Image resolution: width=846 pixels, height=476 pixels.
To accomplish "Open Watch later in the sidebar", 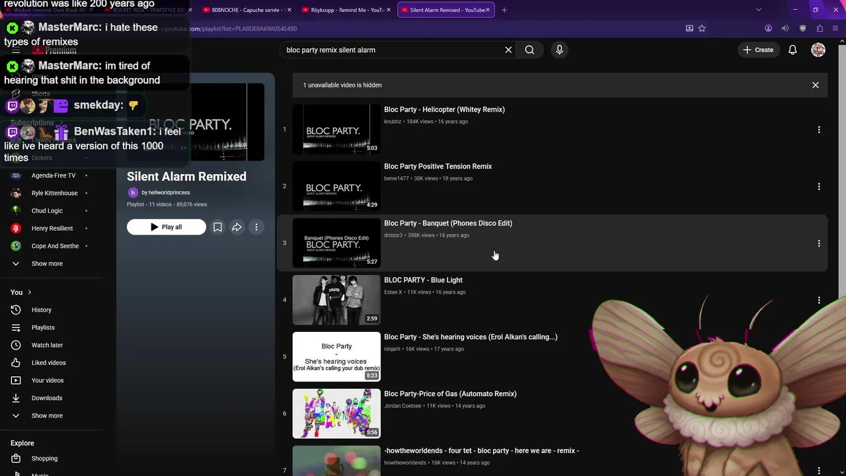I will click(x=47, y=345).
